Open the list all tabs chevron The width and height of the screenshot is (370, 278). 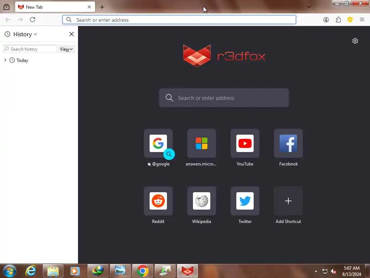pyautogui.click(x=309, y=7)
